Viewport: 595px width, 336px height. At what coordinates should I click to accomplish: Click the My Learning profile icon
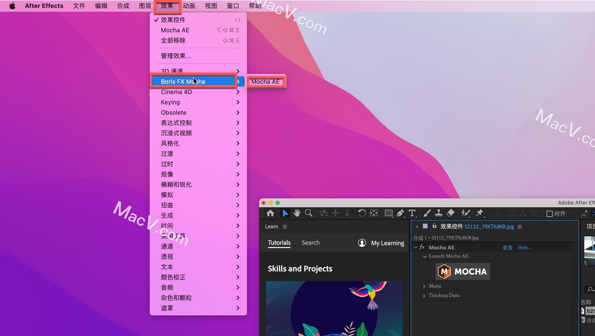click(x=362, y=243)
